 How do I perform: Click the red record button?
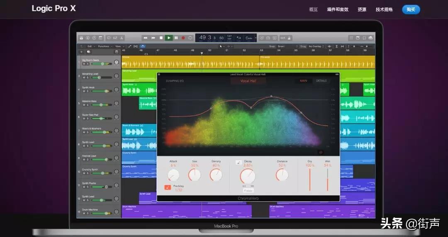click(183, 38)
